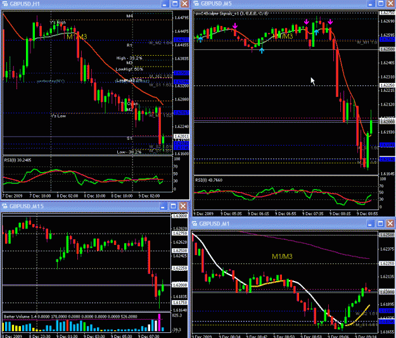Viewport: 396px width, 338px height.
Task: Maximize the GBPUSD,M15 chart window
Action: click(173, 206)
